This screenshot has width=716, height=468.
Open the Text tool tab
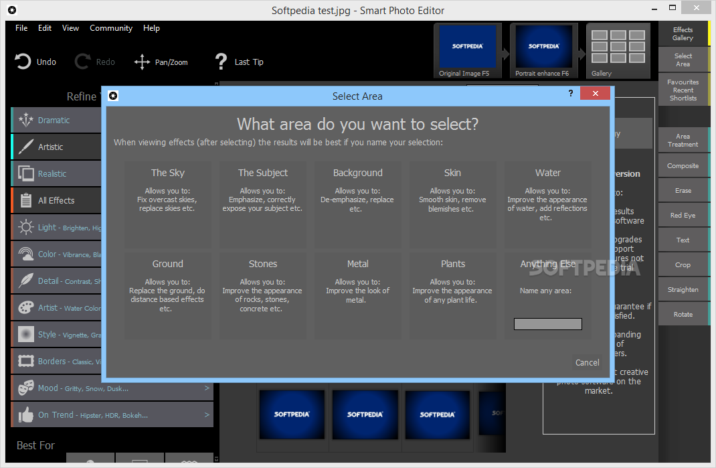[683, 240]
